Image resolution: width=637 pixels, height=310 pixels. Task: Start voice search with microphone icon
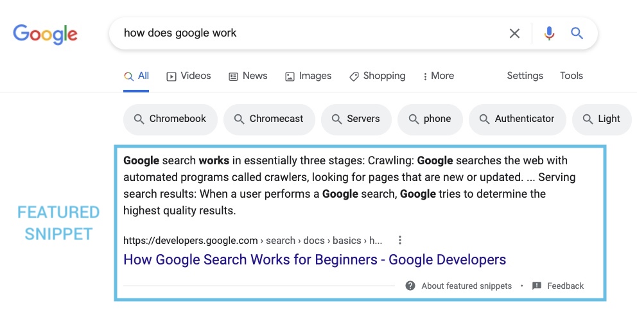(x=549, y=33)
